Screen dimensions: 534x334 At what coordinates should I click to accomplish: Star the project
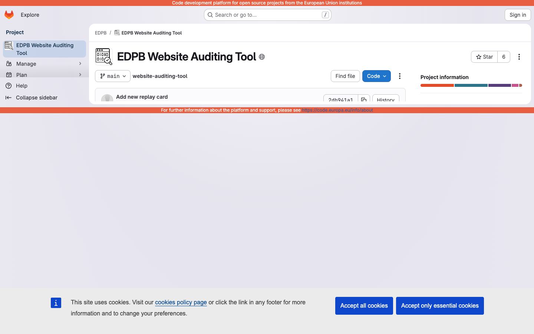(x=484, y=57)
